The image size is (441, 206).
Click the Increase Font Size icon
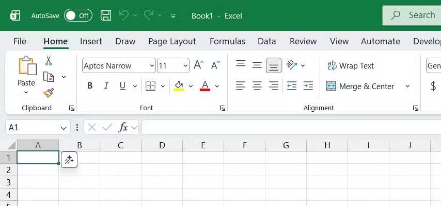tap(198, 65)
